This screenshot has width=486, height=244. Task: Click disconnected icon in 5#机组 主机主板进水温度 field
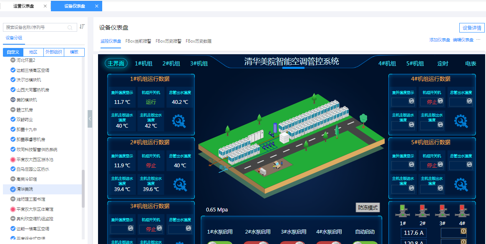pyautogui.click(x=411, y=188)
